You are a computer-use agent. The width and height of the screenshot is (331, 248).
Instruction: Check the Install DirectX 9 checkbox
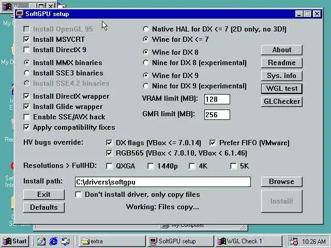(x=26, y=50)
